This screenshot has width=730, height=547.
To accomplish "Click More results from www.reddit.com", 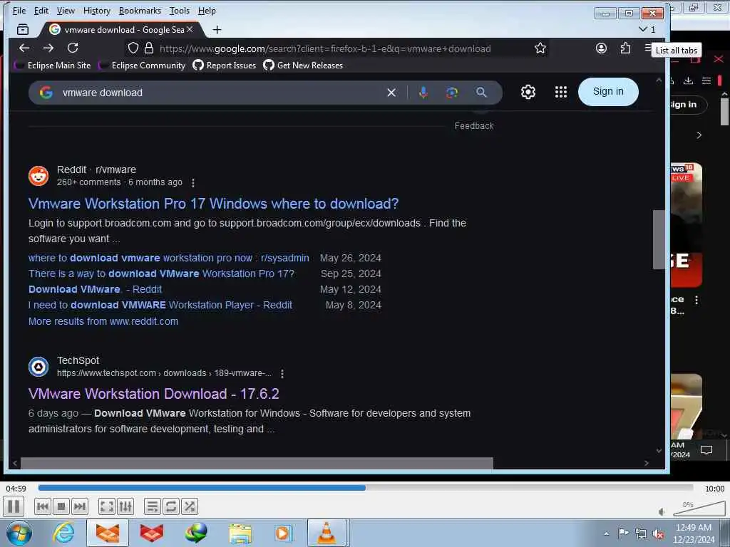I will [x=103, y=321].
